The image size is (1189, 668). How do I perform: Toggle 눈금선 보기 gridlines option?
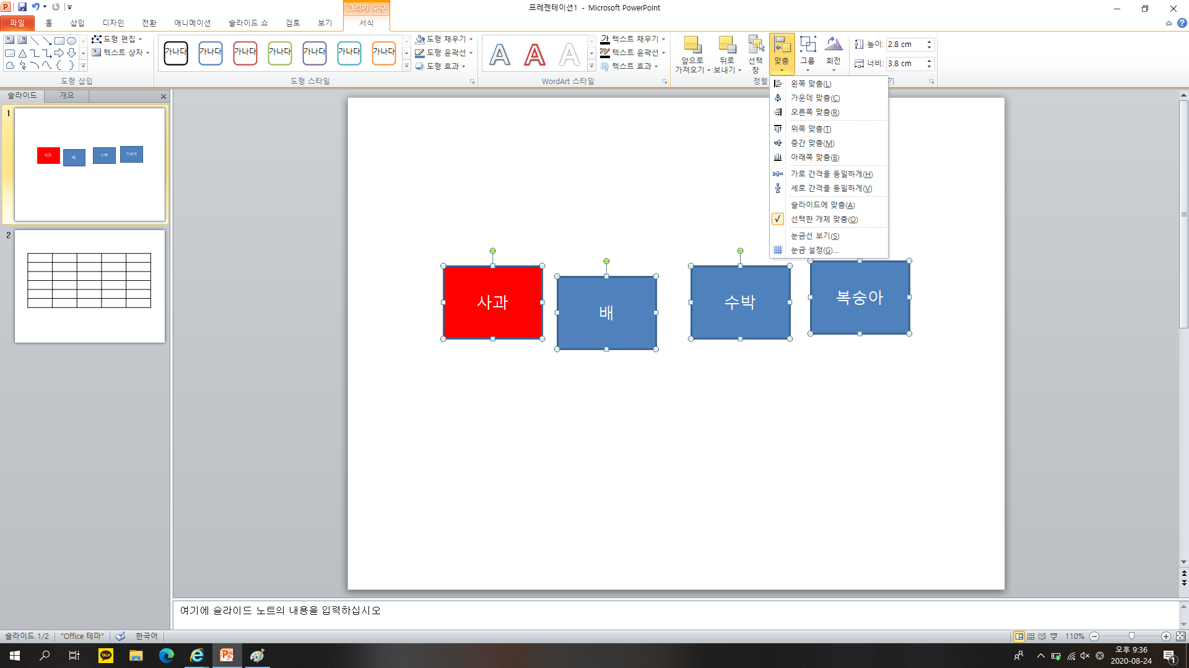point(814,236)
